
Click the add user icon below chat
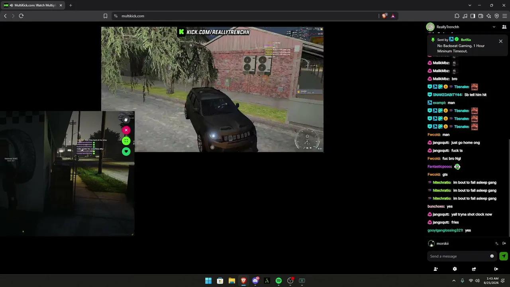435,269
